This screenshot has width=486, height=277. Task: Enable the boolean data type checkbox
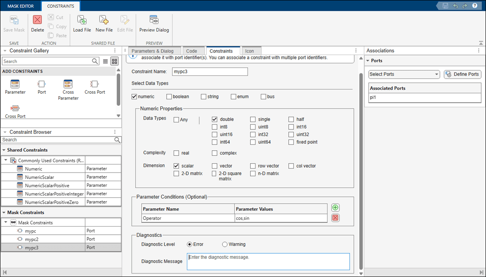click(x=170, y=97)
